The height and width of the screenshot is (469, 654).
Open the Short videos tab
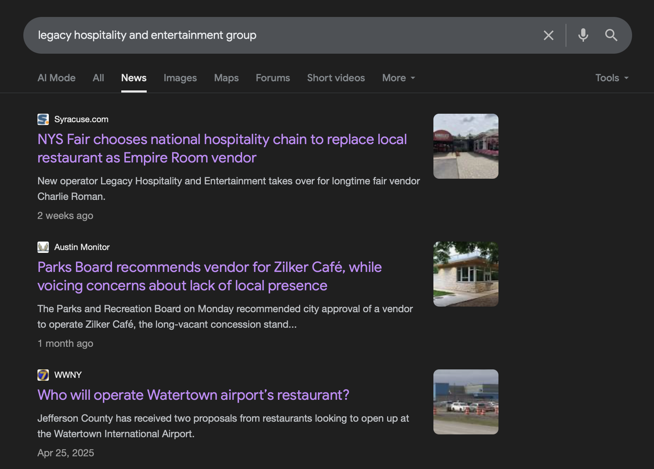(336, 78)
